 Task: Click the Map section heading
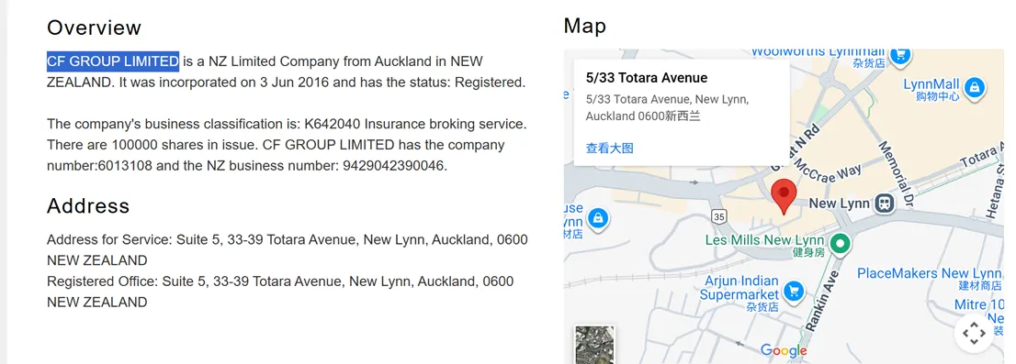click(585, 26)
